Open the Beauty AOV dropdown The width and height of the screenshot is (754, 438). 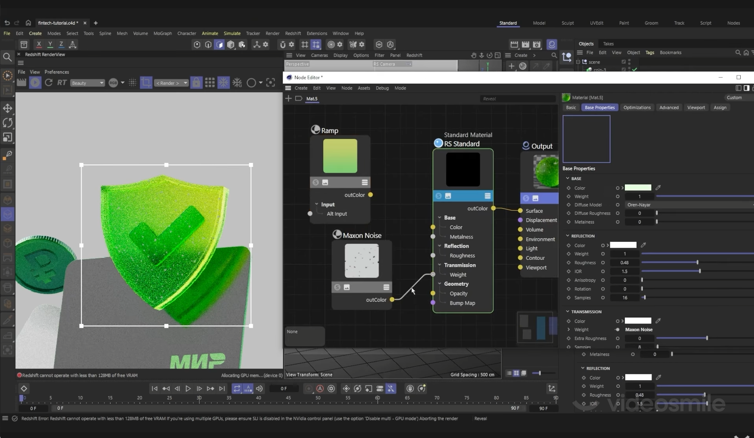click(88, 83)
